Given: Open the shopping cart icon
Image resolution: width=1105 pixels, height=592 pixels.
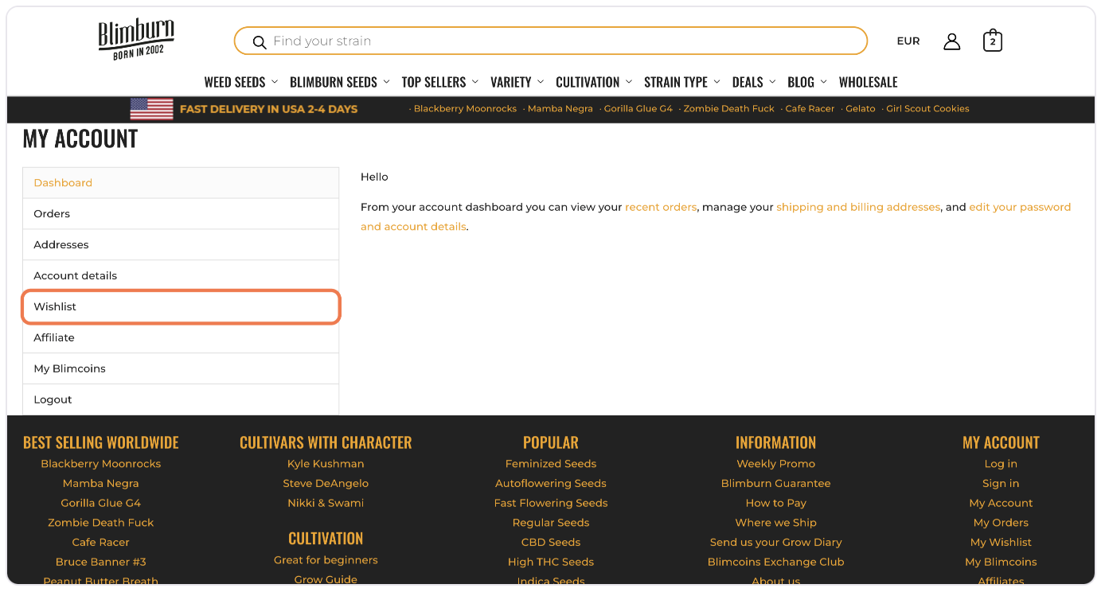Looking at the screenshot, I should pyautogui.click(x=992, y=41).
